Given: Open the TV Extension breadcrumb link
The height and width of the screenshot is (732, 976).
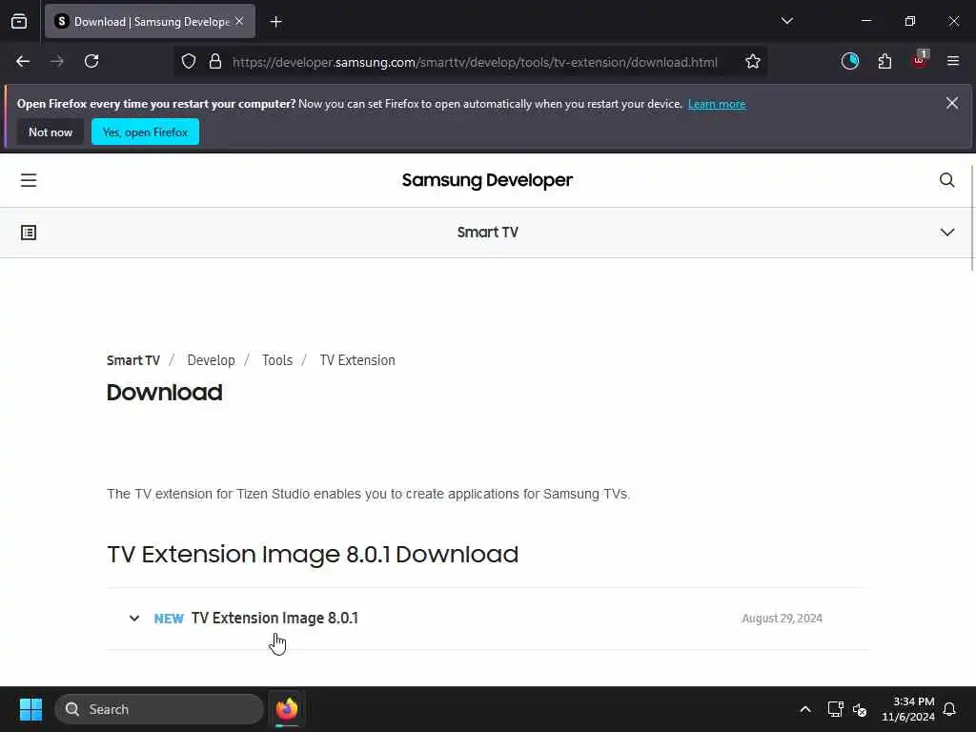Looking at the screenshot, I should click(357, 360).
